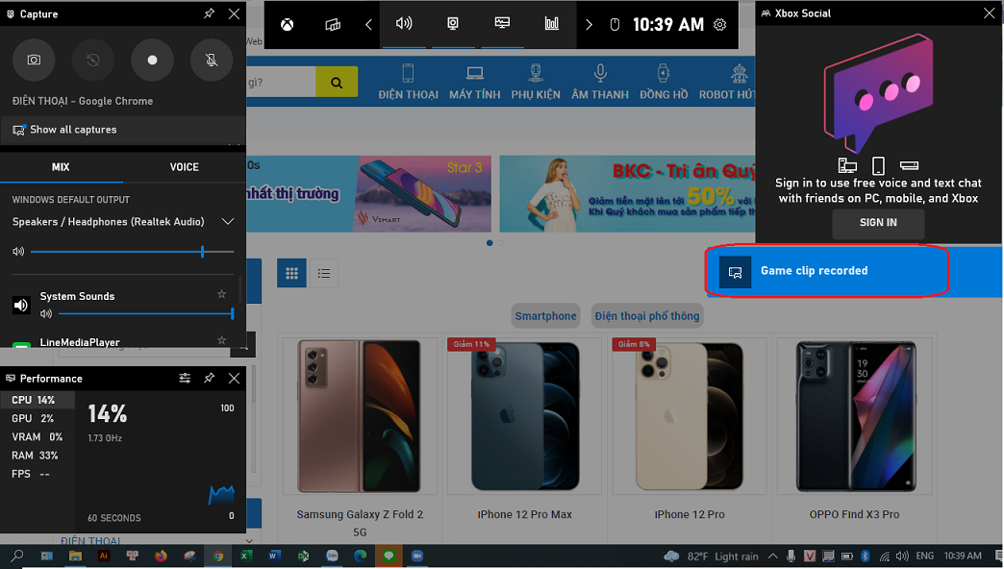This screenshot has height=569, width=1004.
Task: Switch product listing to list view
Action: tap(324, 273)
